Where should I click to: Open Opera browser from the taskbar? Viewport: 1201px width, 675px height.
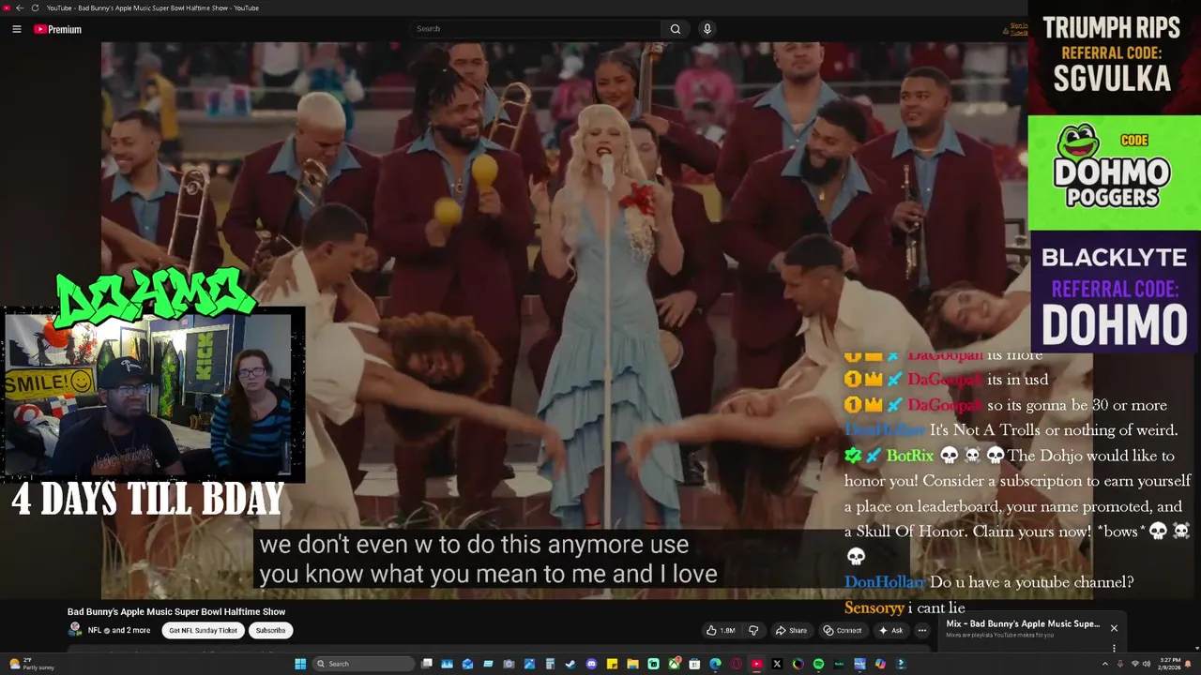[x=737, y=664]
